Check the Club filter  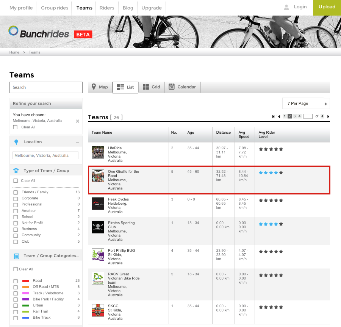pos(16,242)
